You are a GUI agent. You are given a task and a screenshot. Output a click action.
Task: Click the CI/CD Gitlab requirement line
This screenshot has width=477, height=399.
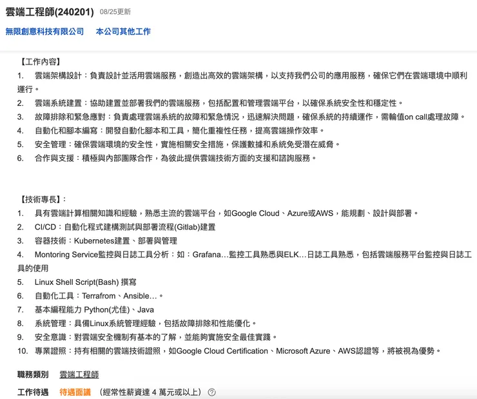tap(117, 227)
